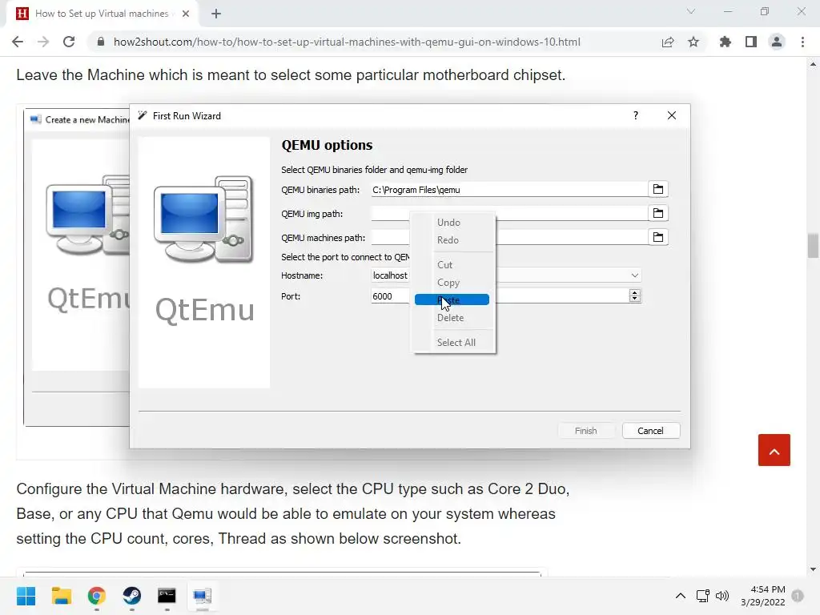This screenshot has width=820, height=615.
Task: Close the First Run Wizard dialog
Action: coord(672,115)
